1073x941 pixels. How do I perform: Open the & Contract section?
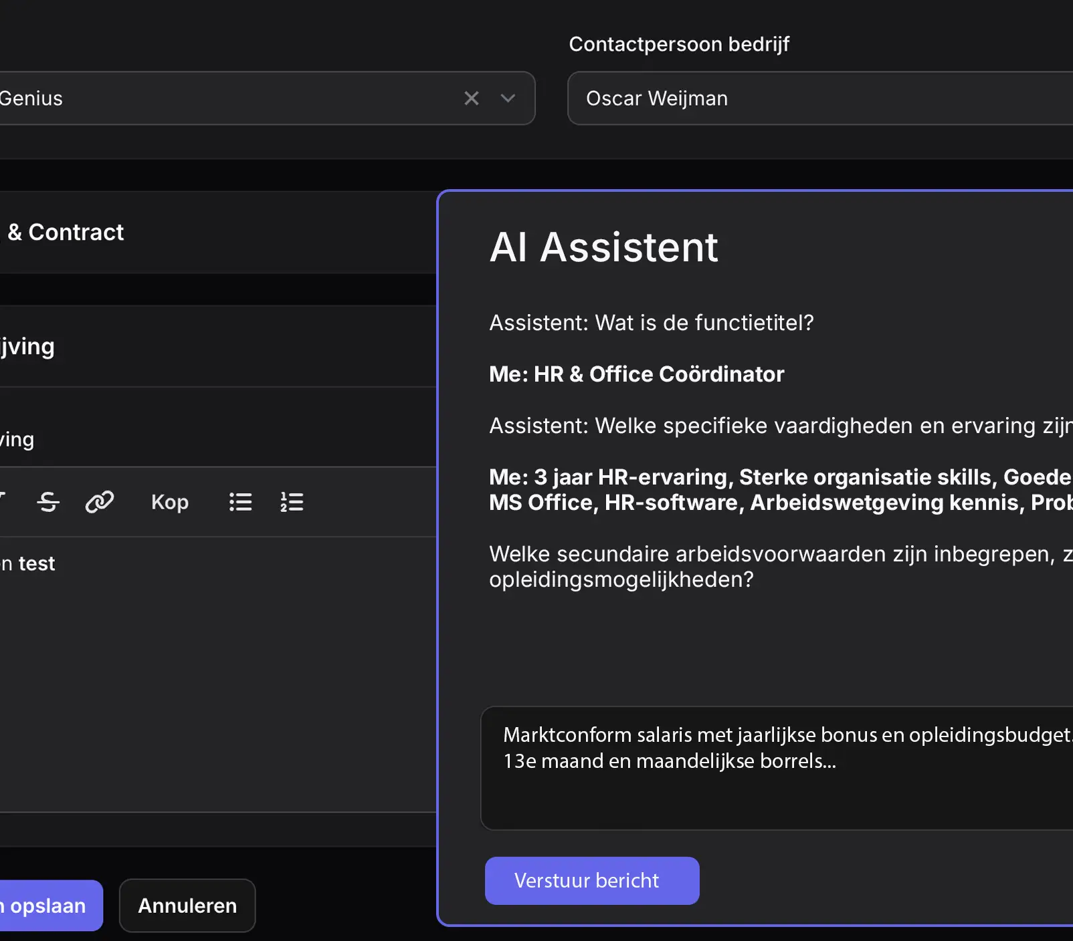pyautogui.click(x=218, y=233)
